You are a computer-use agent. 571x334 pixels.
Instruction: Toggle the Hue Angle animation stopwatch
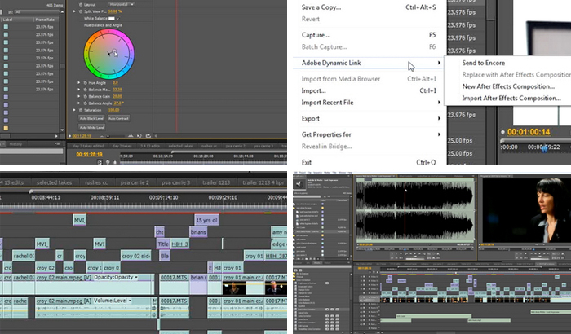pyautogui.click(x=86, y=83)
